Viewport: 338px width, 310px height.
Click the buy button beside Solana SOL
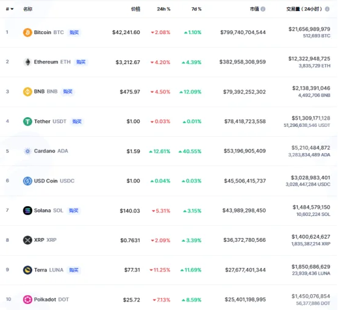click(x=73, y=211)
